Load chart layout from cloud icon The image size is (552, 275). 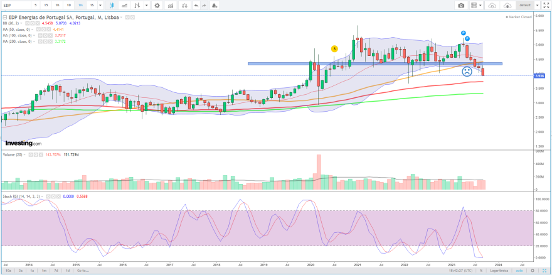492,5
